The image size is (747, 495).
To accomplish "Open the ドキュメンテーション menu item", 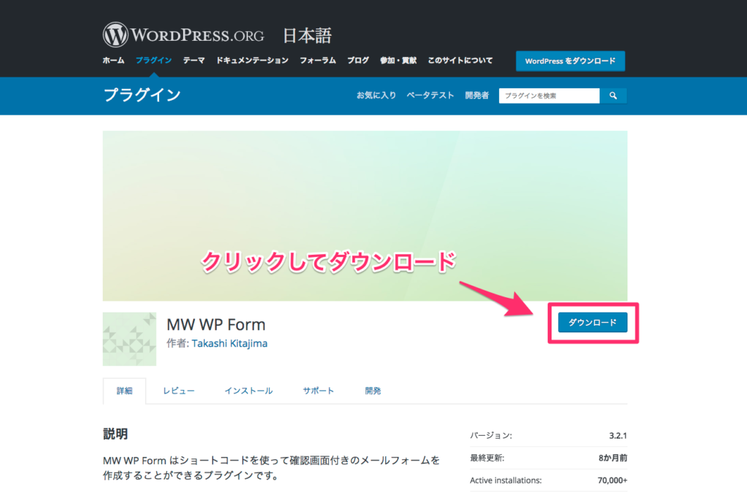I will pyautogui.click(x=252, y=61).
